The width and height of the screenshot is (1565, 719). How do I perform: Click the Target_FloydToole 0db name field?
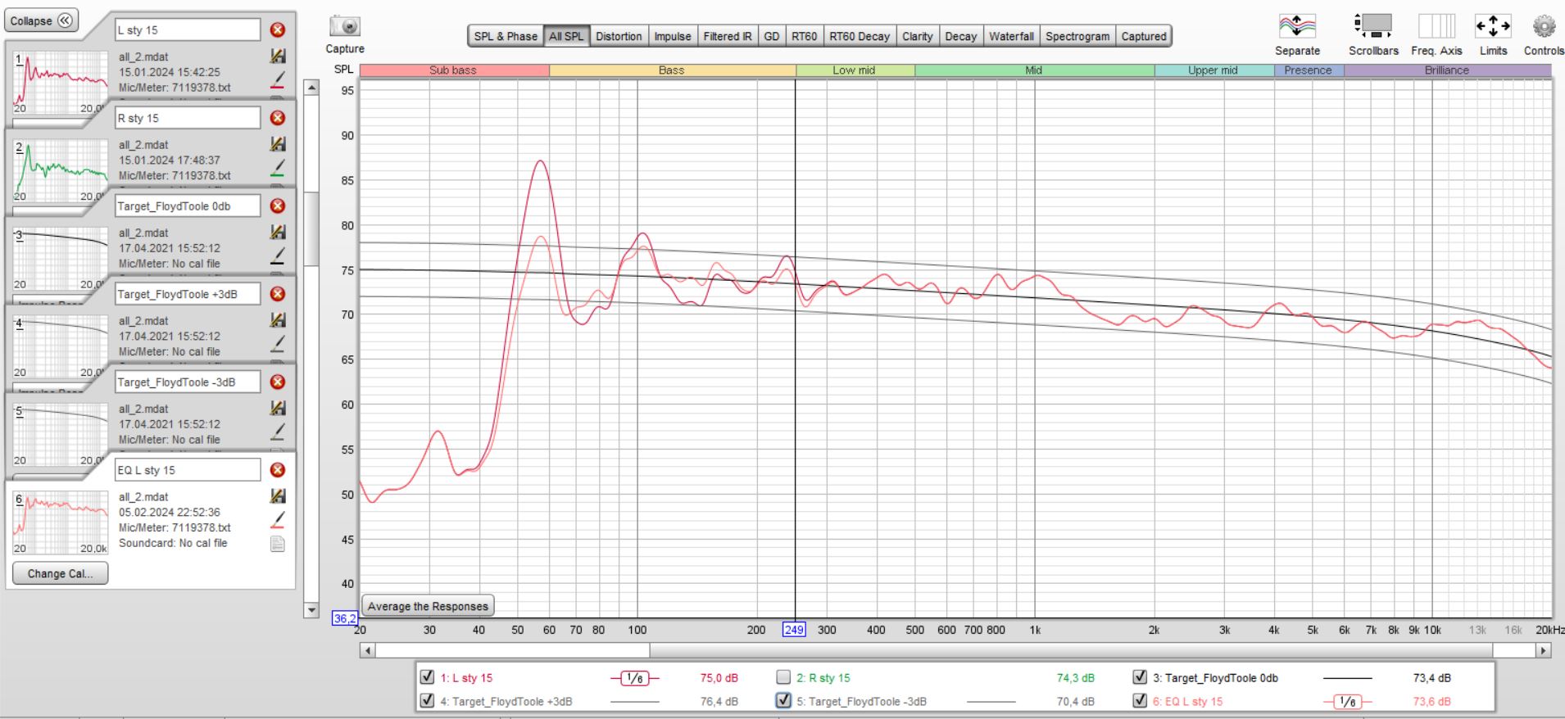188,206
